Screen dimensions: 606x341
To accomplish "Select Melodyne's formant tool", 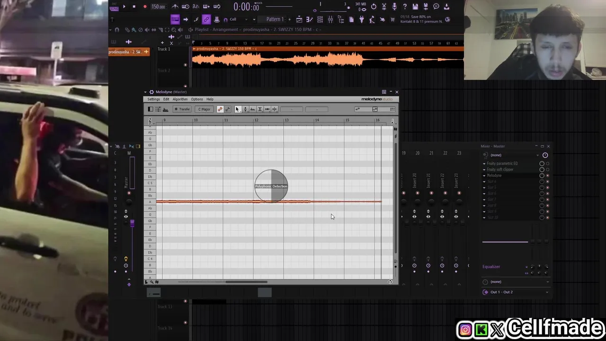I will tap(253, 109).
